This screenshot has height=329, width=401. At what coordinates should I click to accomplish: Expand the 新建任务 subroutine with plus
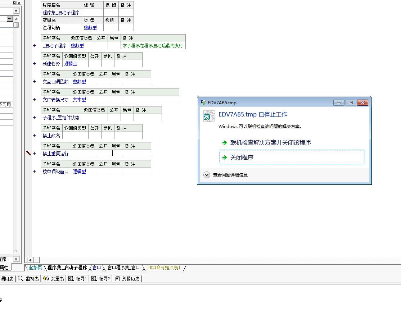35,63
